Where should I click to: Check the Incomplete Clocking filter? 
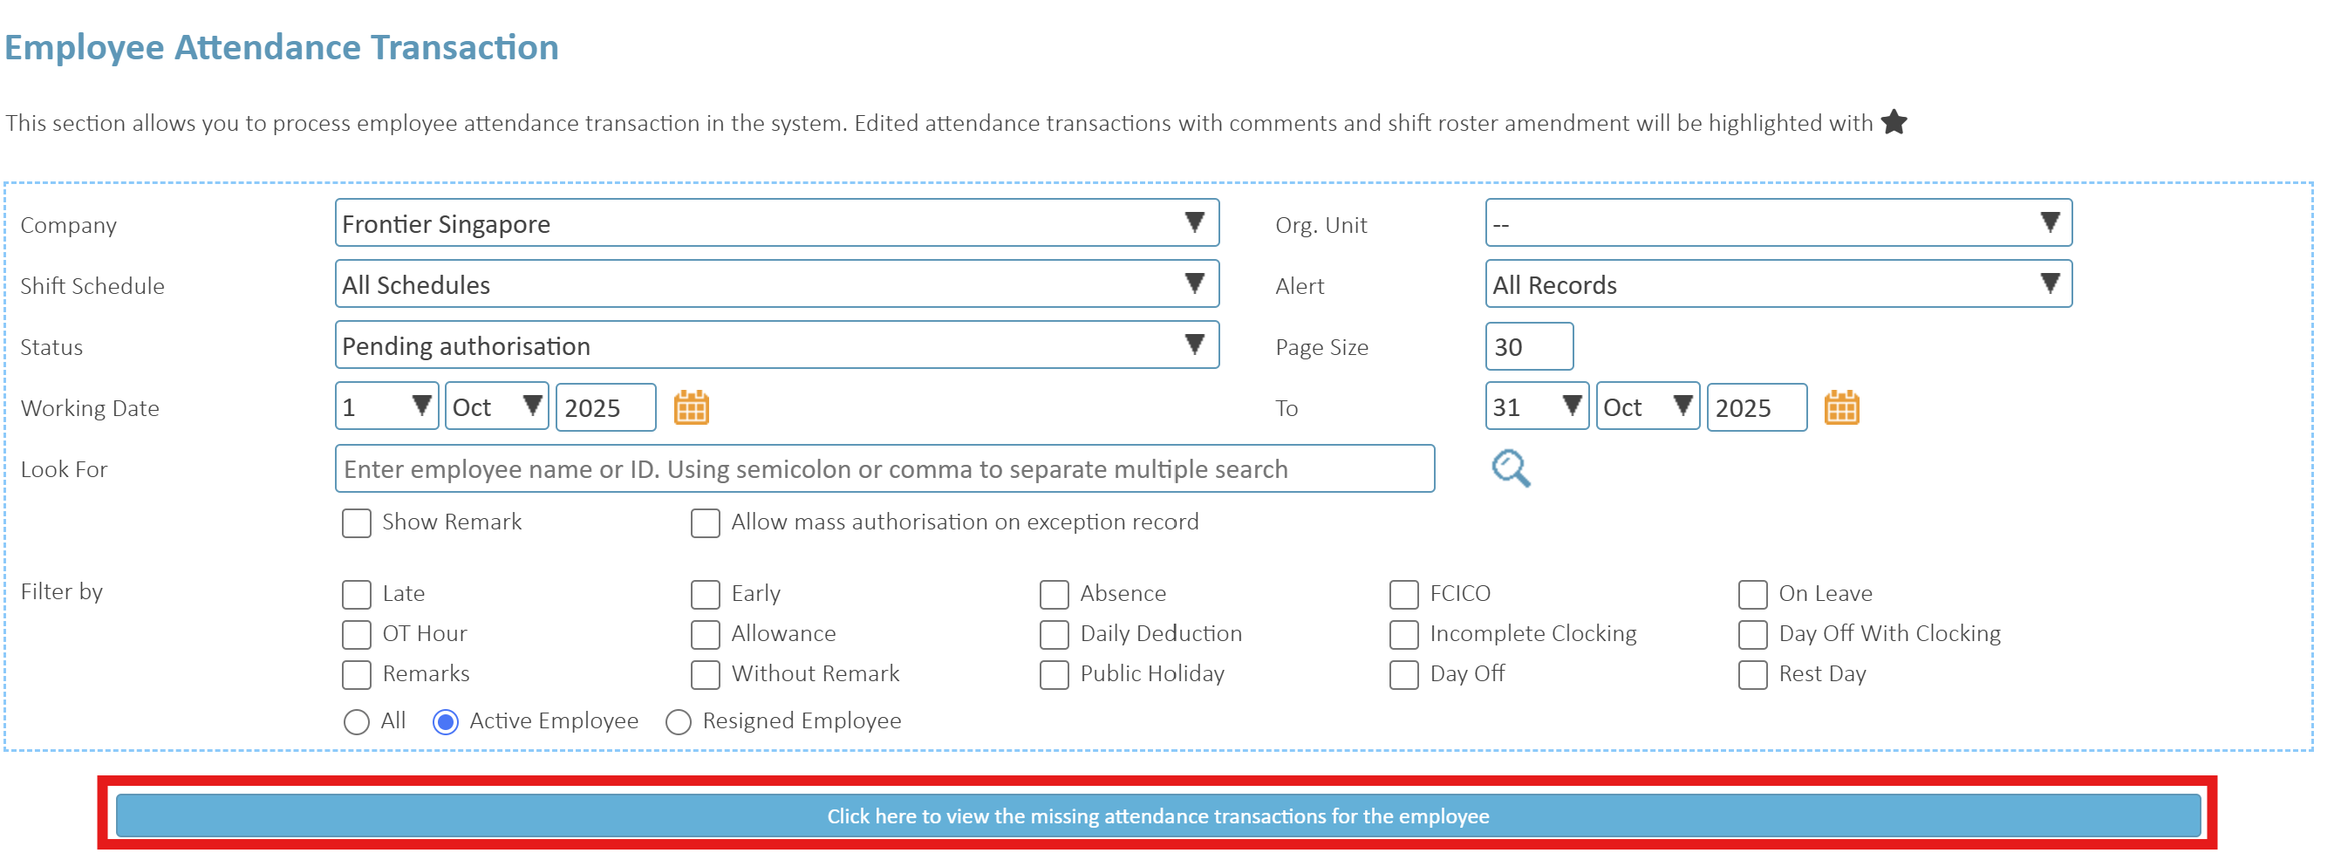(x=1403, y=634)
